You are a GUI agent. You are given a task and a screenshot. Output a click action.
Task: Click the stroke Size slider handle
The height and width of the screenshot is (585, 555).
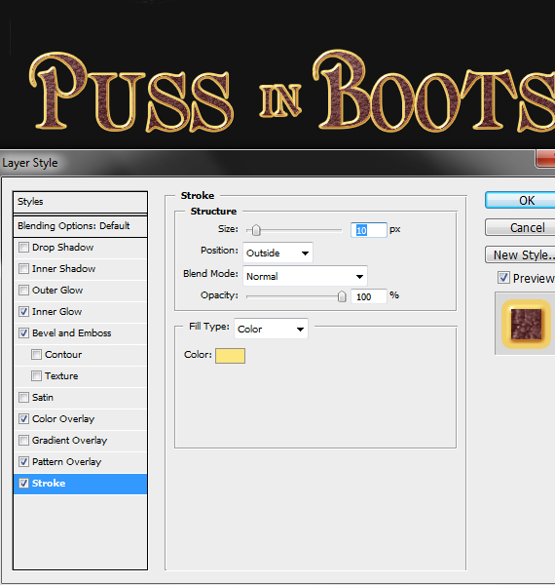(256, 230)
